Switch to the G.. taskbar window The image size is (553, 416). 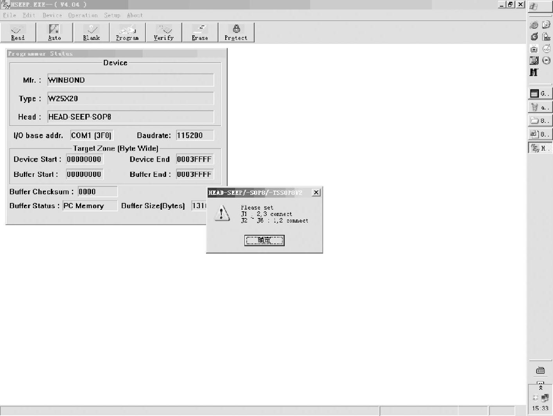pyautogui.click(x=540, y=94)
